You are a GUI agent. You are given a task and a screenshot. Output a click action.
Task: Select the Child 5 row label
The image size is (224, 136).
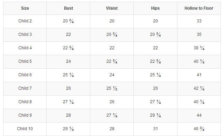pyautogui.click(x=25, y=61)
